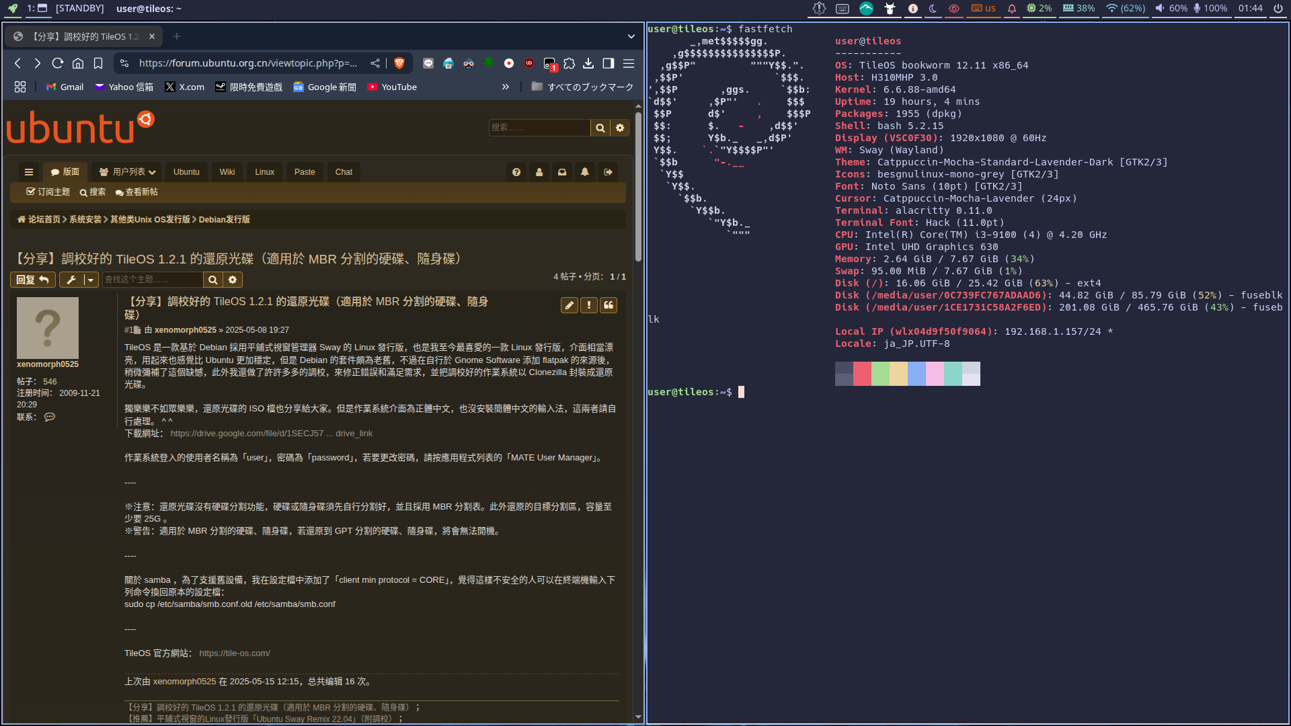This screenshot has width=1291, height=726.
Task: Open the tile-os.com official site link
Action: click(x=235, y=653)
